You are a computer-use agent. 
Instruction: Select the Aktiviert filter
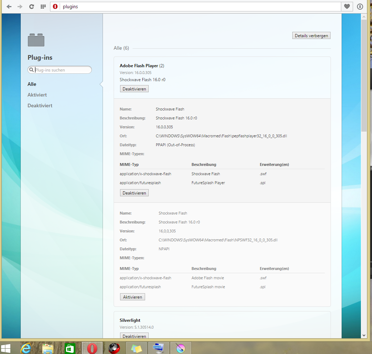coord(37,95)
